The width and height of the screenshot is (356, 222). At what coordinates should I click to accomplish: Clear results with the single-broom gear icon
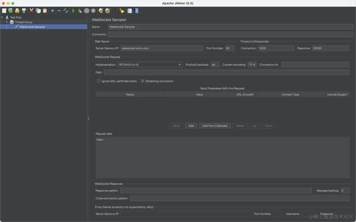101,11
